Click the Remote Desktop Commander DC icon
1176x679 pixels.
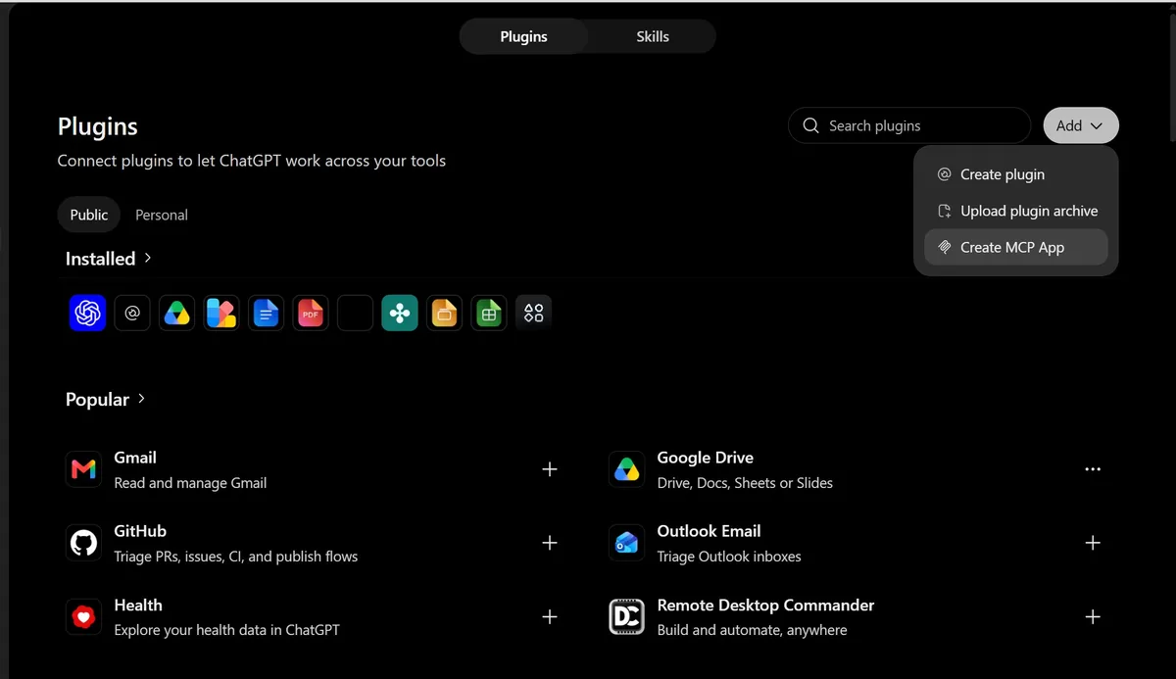point(627,617)
